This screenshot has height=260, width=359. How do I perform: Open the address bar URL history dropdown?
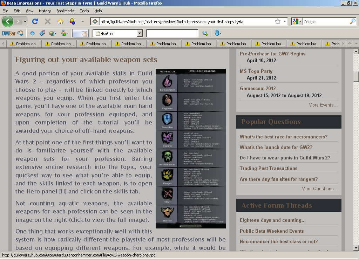pos(285,21)
